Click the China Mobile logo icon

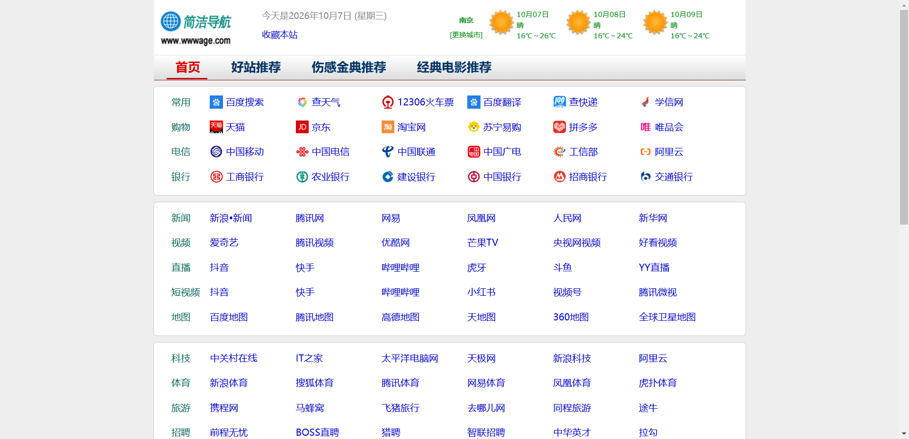point(216,152)
